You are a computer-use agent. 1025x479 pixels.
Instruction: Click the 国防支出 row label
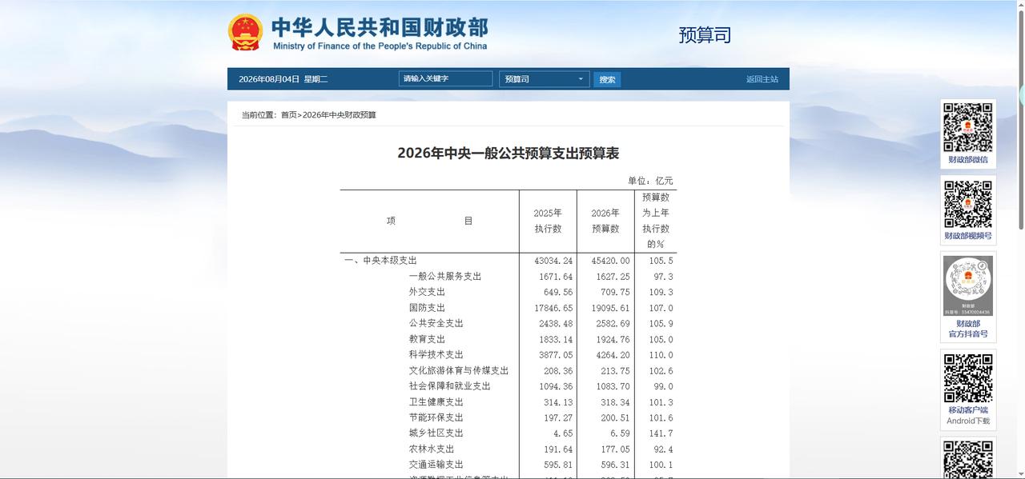point(427,308)
